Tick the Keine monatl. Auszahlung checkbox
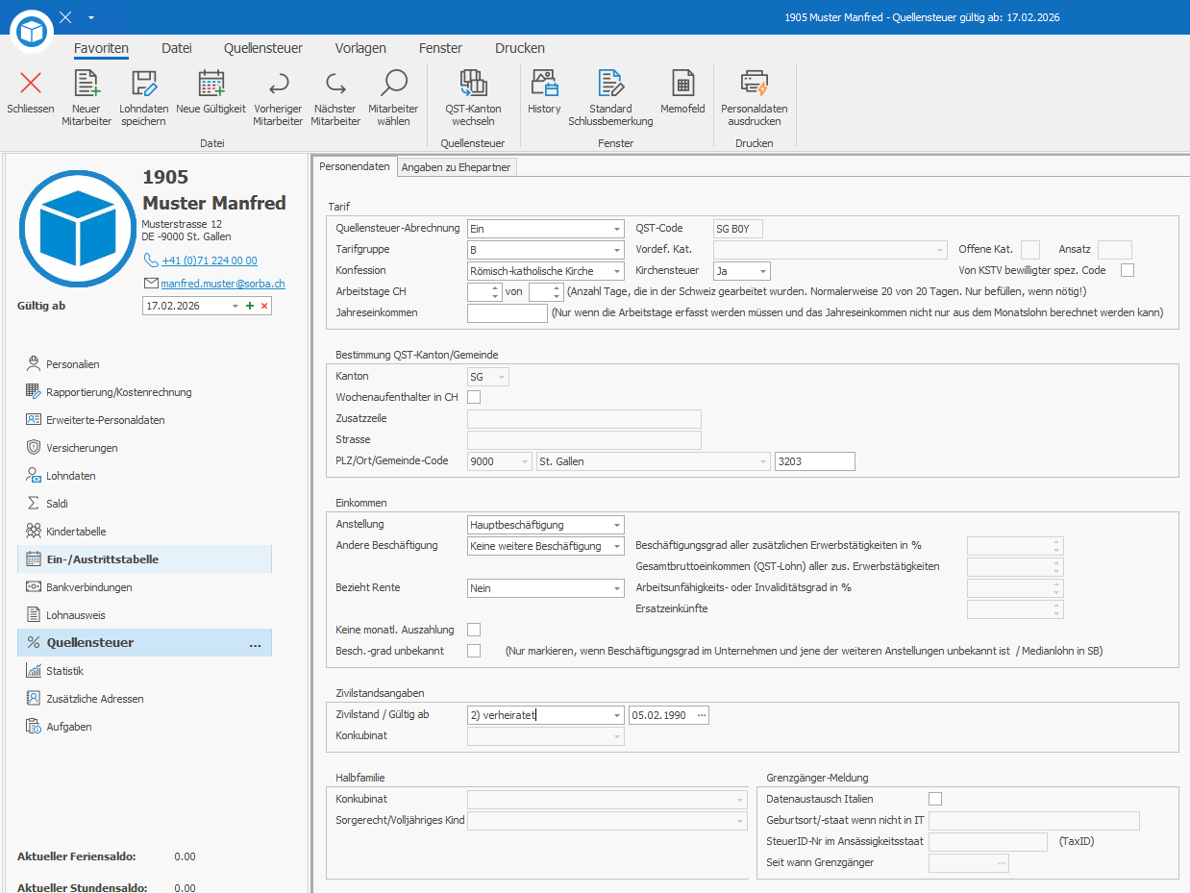Image resolution: width=1190 pixels, height=893 pixels. [474, 630]
